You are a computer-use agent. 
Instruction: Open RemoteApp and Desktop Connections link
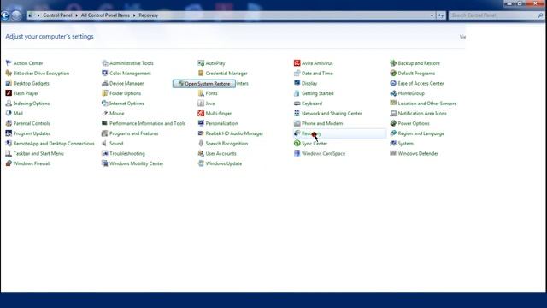(x=54, y=144)
